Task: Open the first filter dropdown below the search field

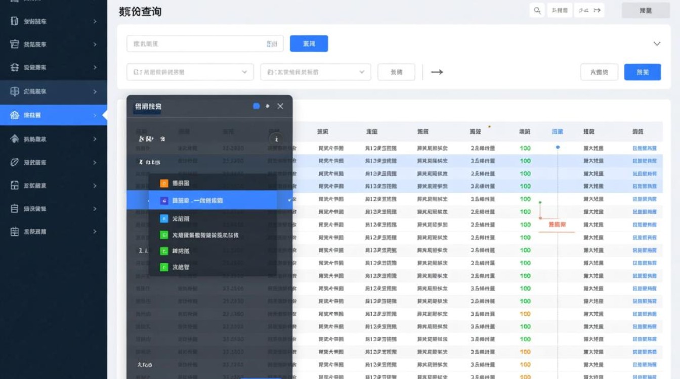Action: (190, 72)
